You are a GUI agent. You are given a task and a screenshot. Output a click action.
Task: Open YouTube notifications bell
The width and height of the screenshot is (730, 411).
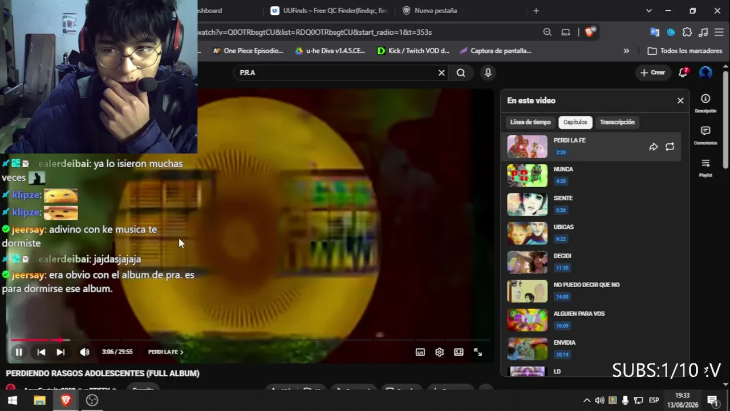point(683,72)
